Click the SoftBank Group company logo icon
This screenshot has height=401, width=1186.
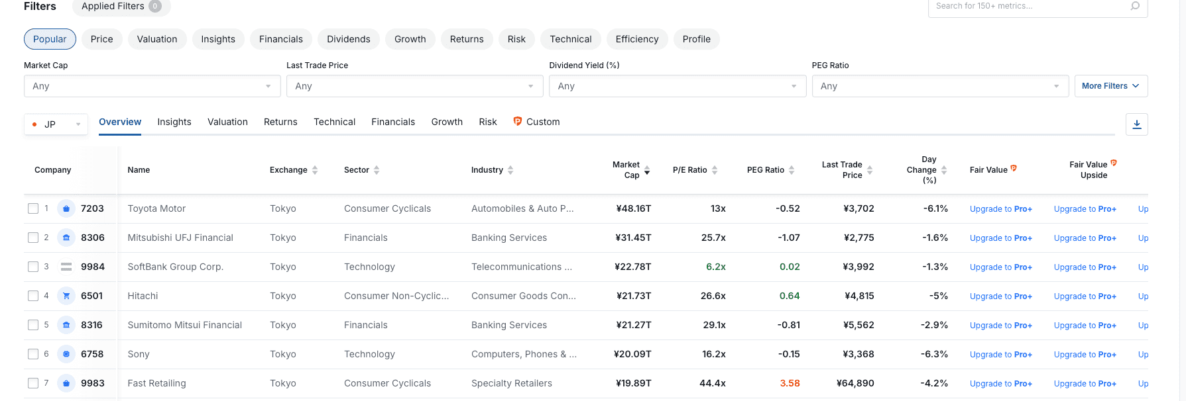click(x=66, y=267)
